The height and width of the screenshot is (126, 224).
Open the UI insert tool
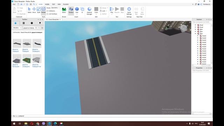pos(82,10)
